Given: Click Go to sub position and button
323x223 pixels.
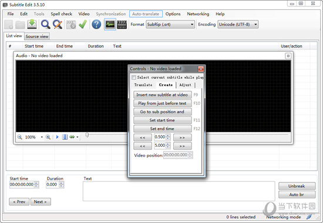Looking at the screenshot, I should [162, 112].
